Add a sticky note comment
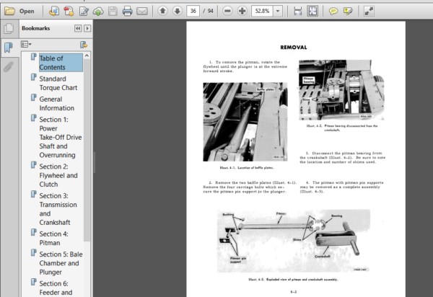Screen dimensions: 433x297 coord(333,11)
